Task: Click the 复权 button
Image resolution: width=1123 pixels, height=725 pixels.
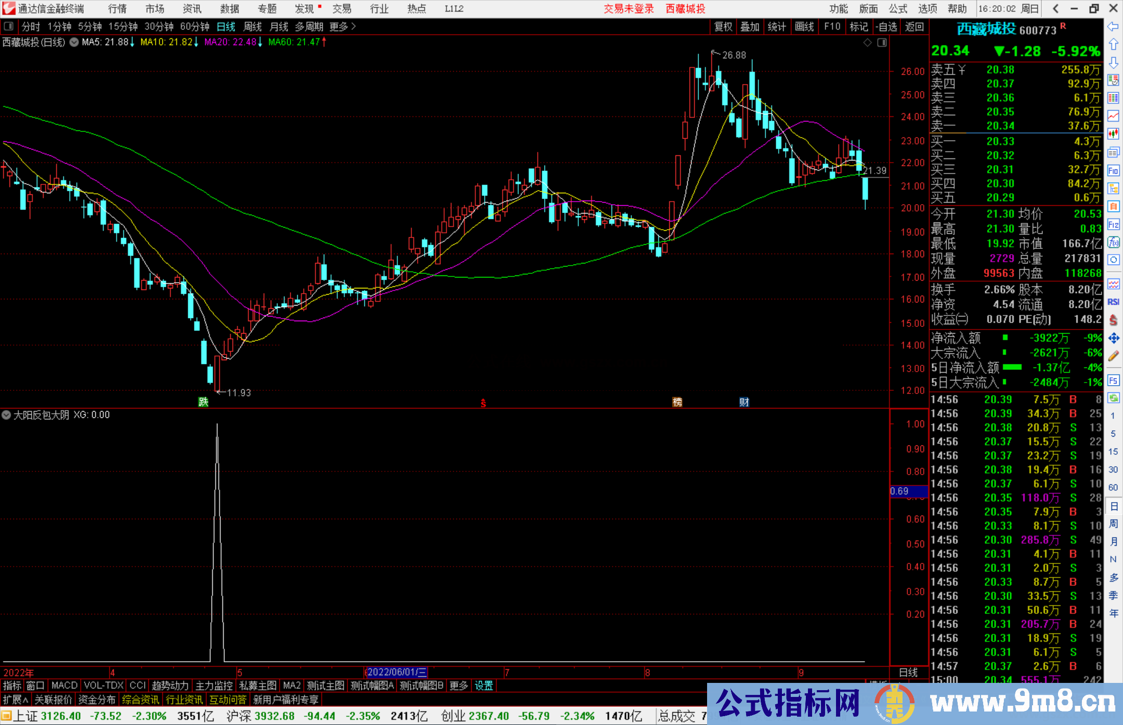Action: click(x=723, y=27)
